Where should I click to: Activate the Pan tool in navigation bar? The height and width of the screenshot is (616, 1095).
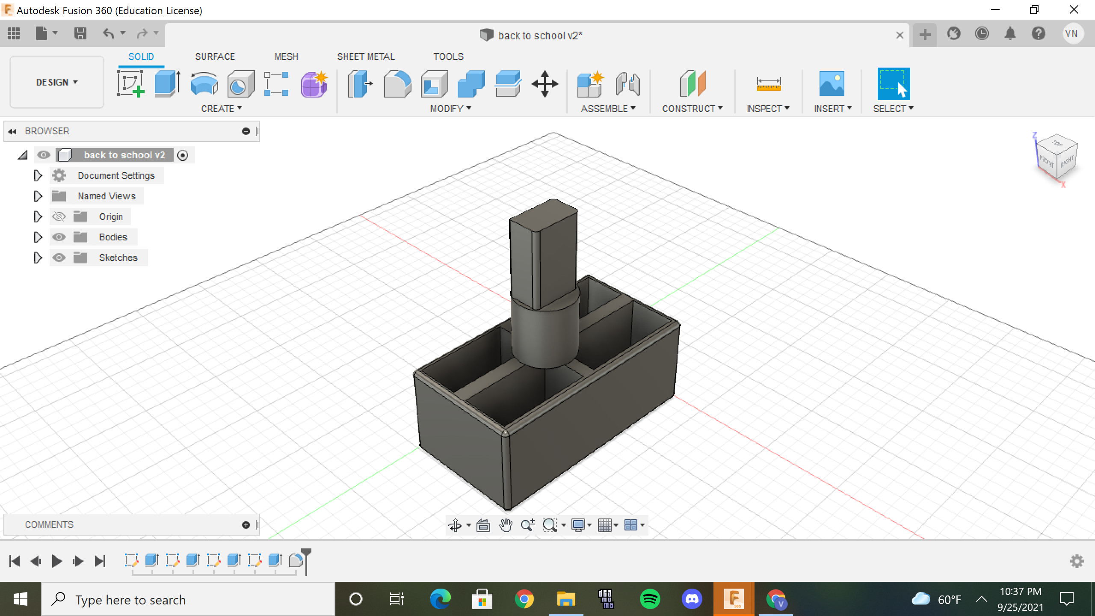pyautogui.click(x=506, y=525)
